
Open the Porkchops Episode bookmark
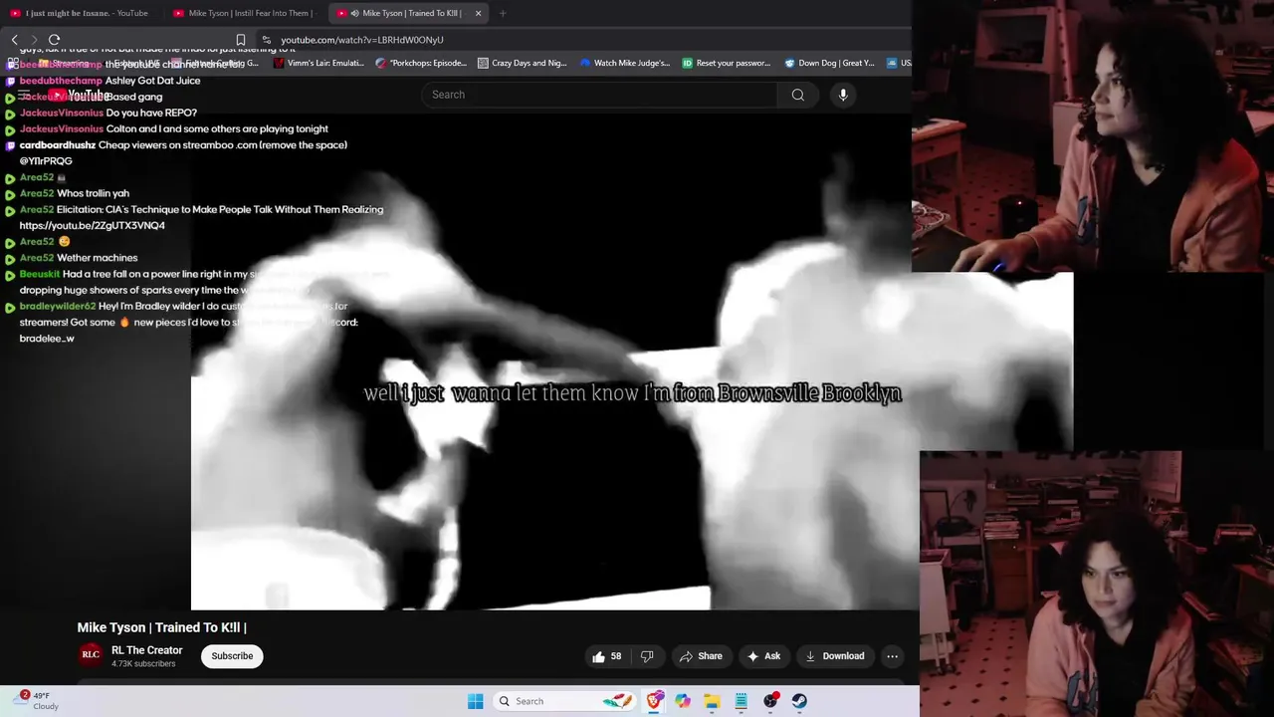(x=421, y=63)
